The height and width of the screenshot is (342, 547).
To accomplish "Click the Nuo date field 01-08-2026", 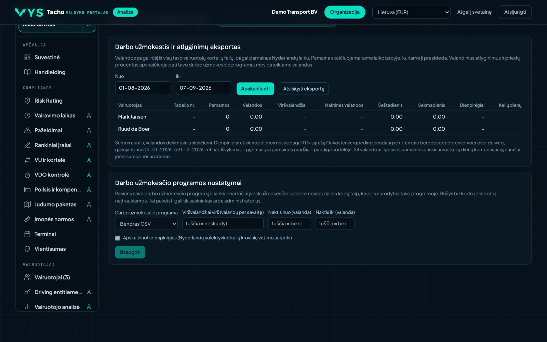I will pos(143,88).
